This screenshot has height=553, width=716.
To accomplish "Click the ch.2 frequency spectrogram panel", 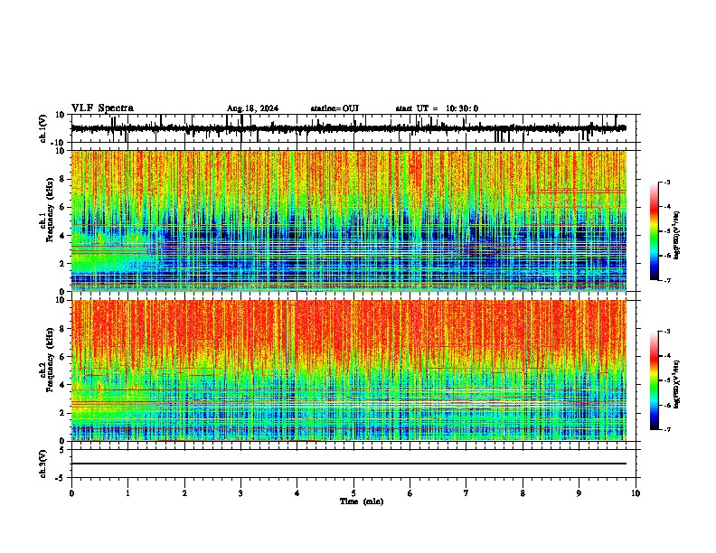I will click(x=349, y=370).
